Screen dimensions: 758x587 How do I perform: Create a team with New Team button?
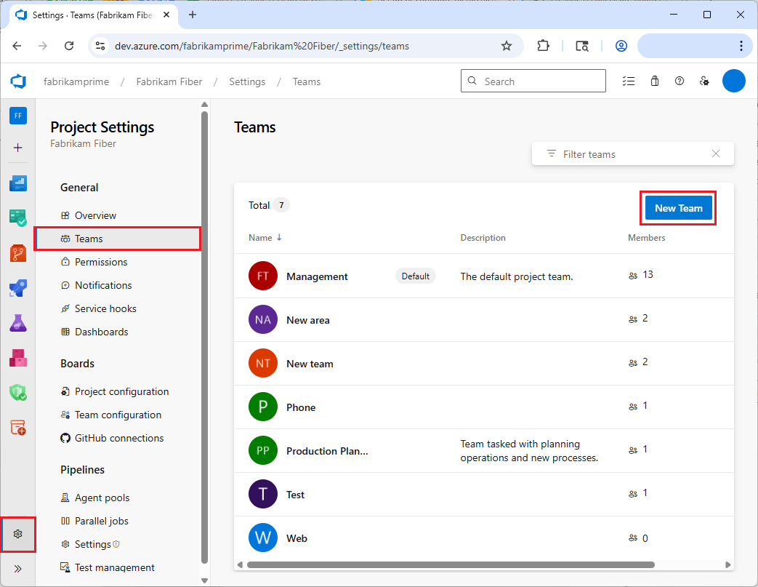click(x=677, y=208)
